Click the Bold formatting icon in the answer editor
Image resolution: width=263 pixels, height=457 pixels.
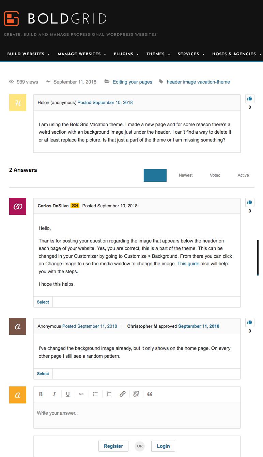pos(41,394)
